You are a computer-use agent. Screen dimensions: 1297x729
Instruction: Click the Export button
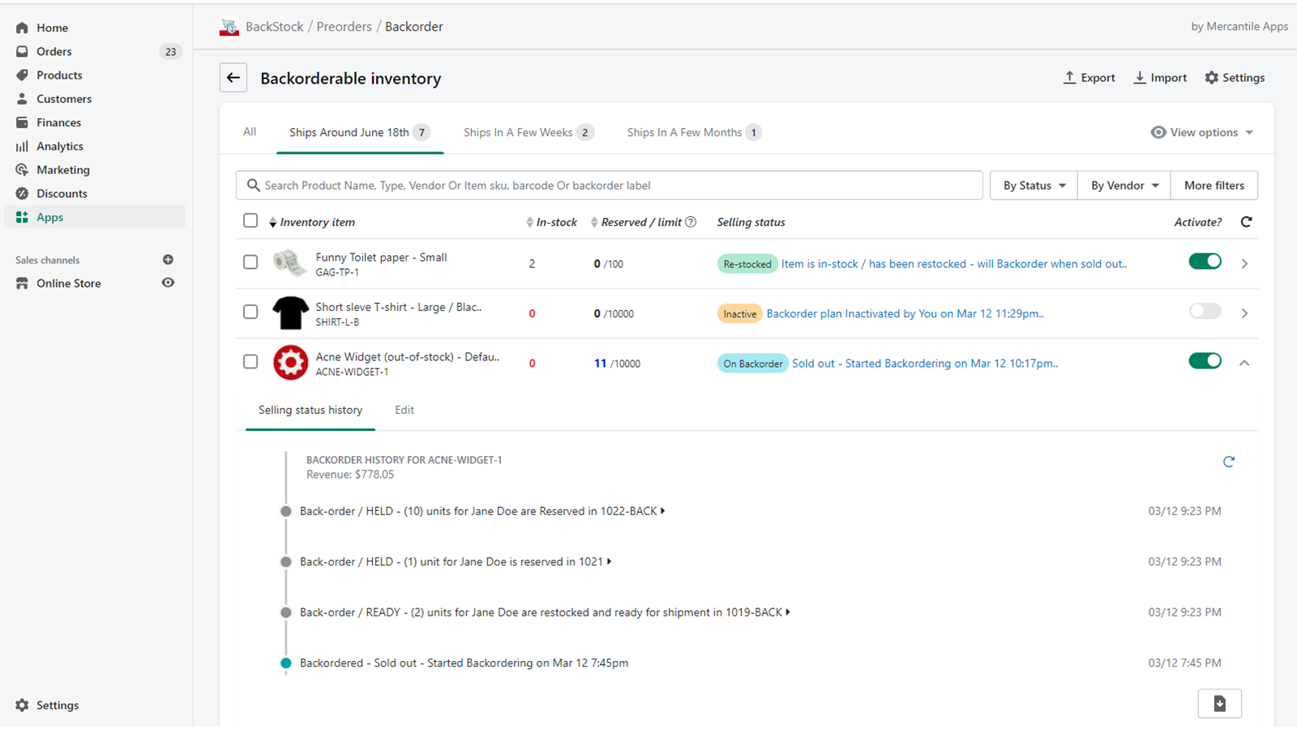(1089, 78)
